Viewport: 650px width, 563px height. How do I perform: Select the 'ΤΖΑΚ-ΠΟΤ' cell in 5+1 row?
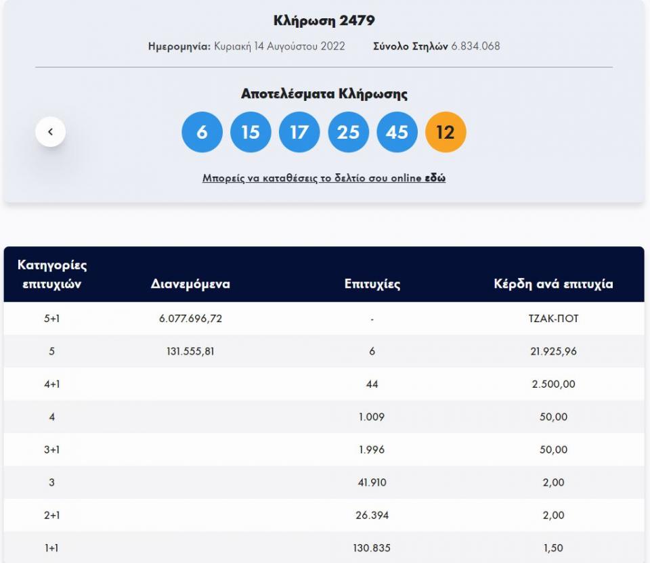[x=553, y=319]
